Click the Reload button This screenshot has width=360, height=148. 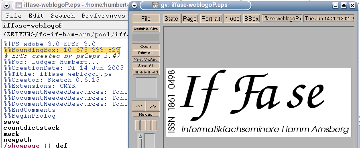tap(146, 114)
